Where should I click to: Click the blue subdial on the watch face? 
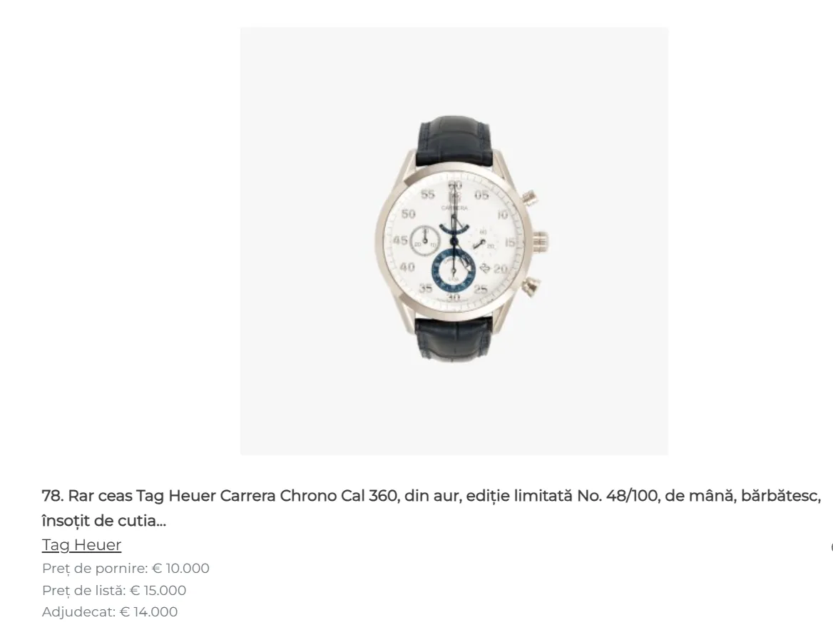point(453,270)
